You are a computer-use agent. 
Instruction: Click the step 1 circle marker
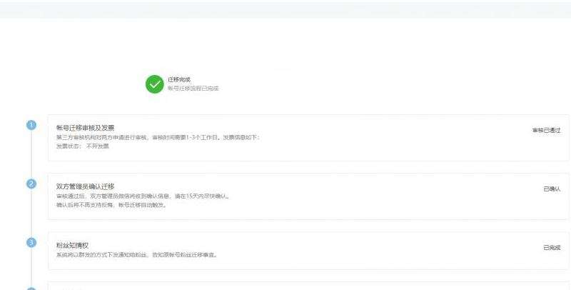pyautogui.click(x=31, y=125)
